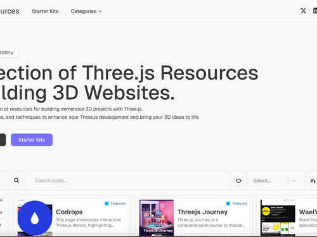Click the tag icon beside the Select box
This screenshot has height=237, width=317.
click(x=238, y=181)
